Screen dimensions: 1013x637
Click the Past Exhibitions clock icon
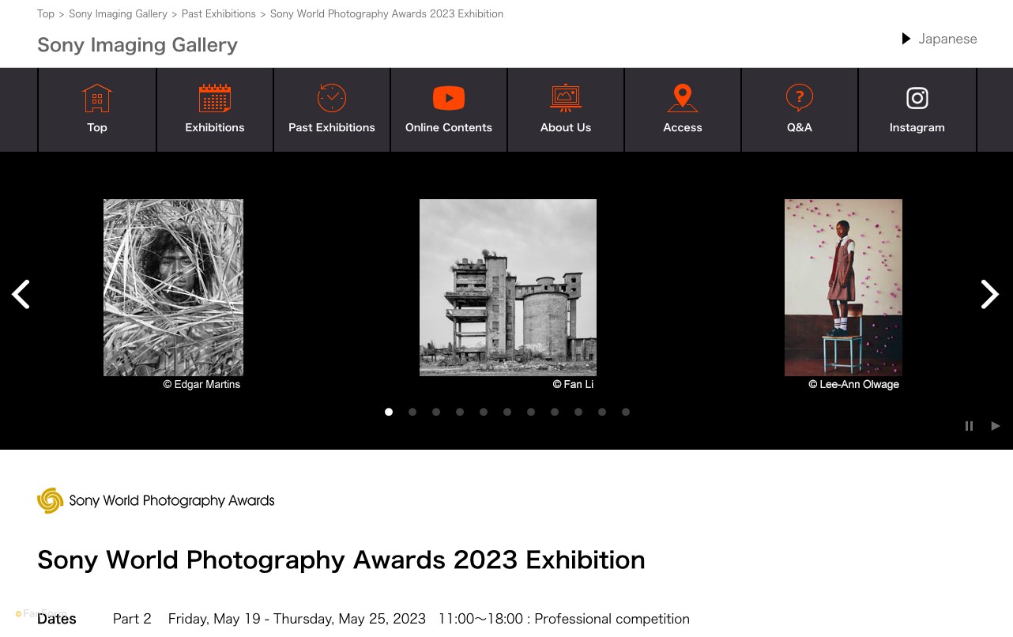(332, 99)
